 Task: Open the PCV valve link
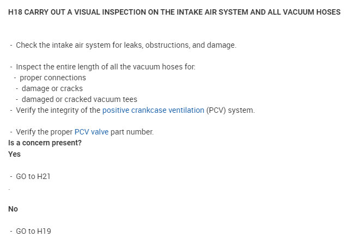click(91, 132)
